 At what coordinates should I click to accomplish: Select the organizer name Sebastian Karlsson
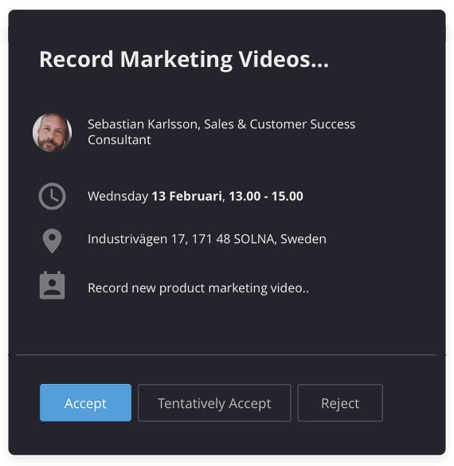point(143,124)
